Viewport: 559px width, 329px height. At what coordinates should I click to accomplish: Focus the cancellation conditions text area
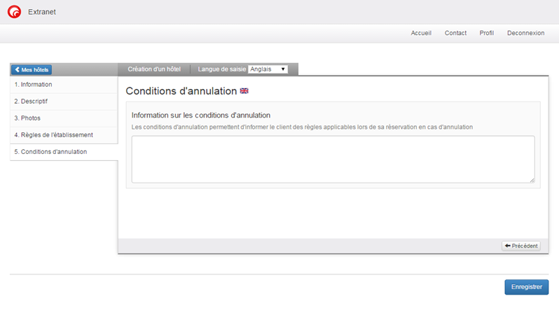(333, 159)
